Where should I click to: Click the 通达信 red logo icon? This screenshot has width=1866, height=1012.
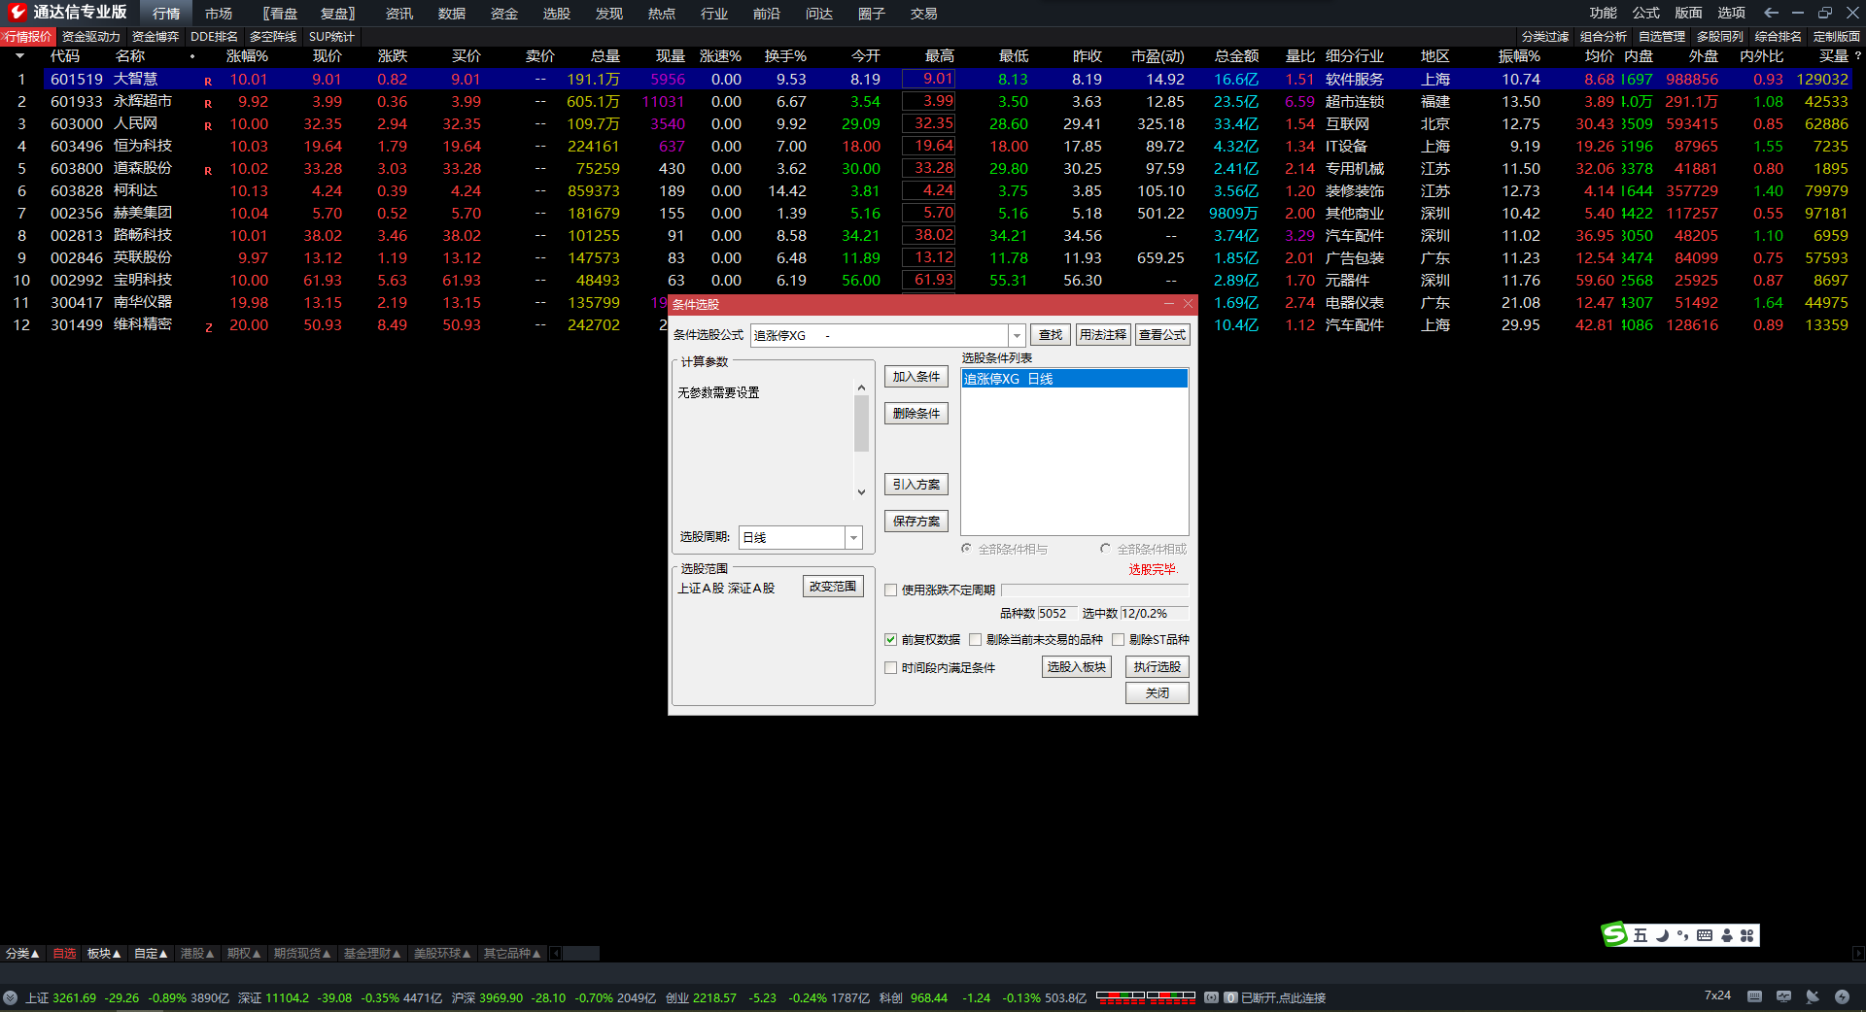[x=17, y=12]
